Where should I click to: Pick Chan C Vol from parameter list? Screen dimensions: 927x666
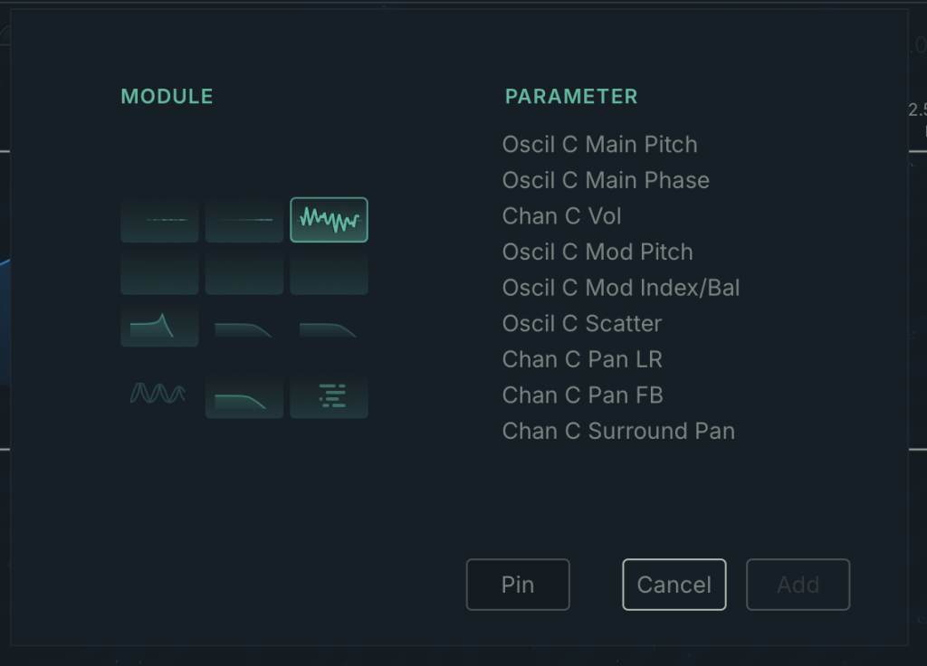click(561, 216)
